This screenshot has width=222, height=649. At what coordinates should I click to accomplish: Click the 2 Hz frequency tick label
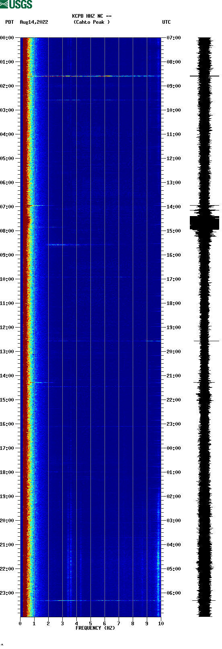(x=48, y=624)
